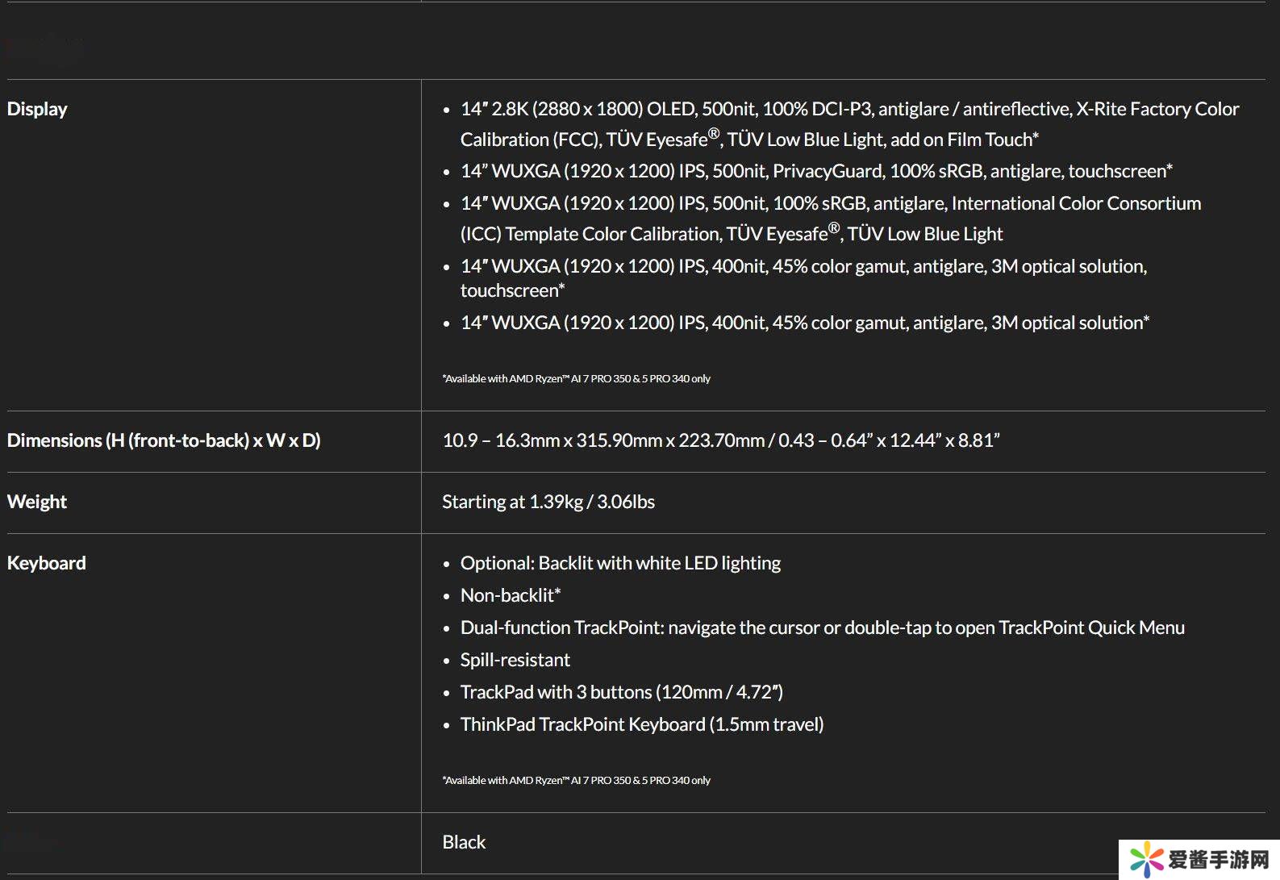The height and width of the screenshot is (880, 1280).
Task: Click the PrivacyGuard touchscreen display line
Action: click(815, 171)
